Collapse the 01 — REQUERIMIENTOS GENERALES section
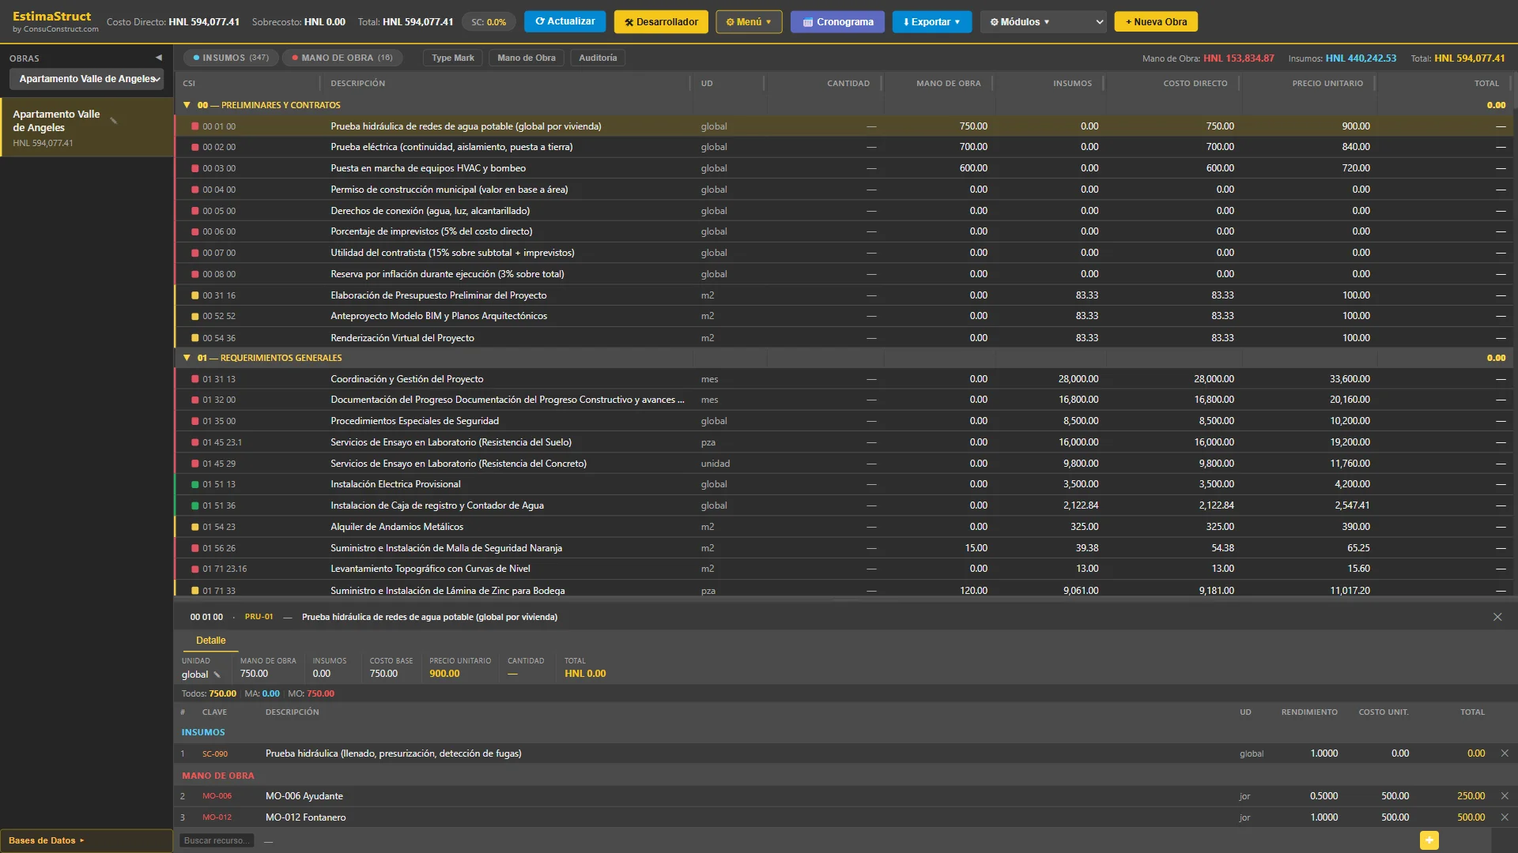Viewport: 1518px width, 853px height. pos(187,358)
